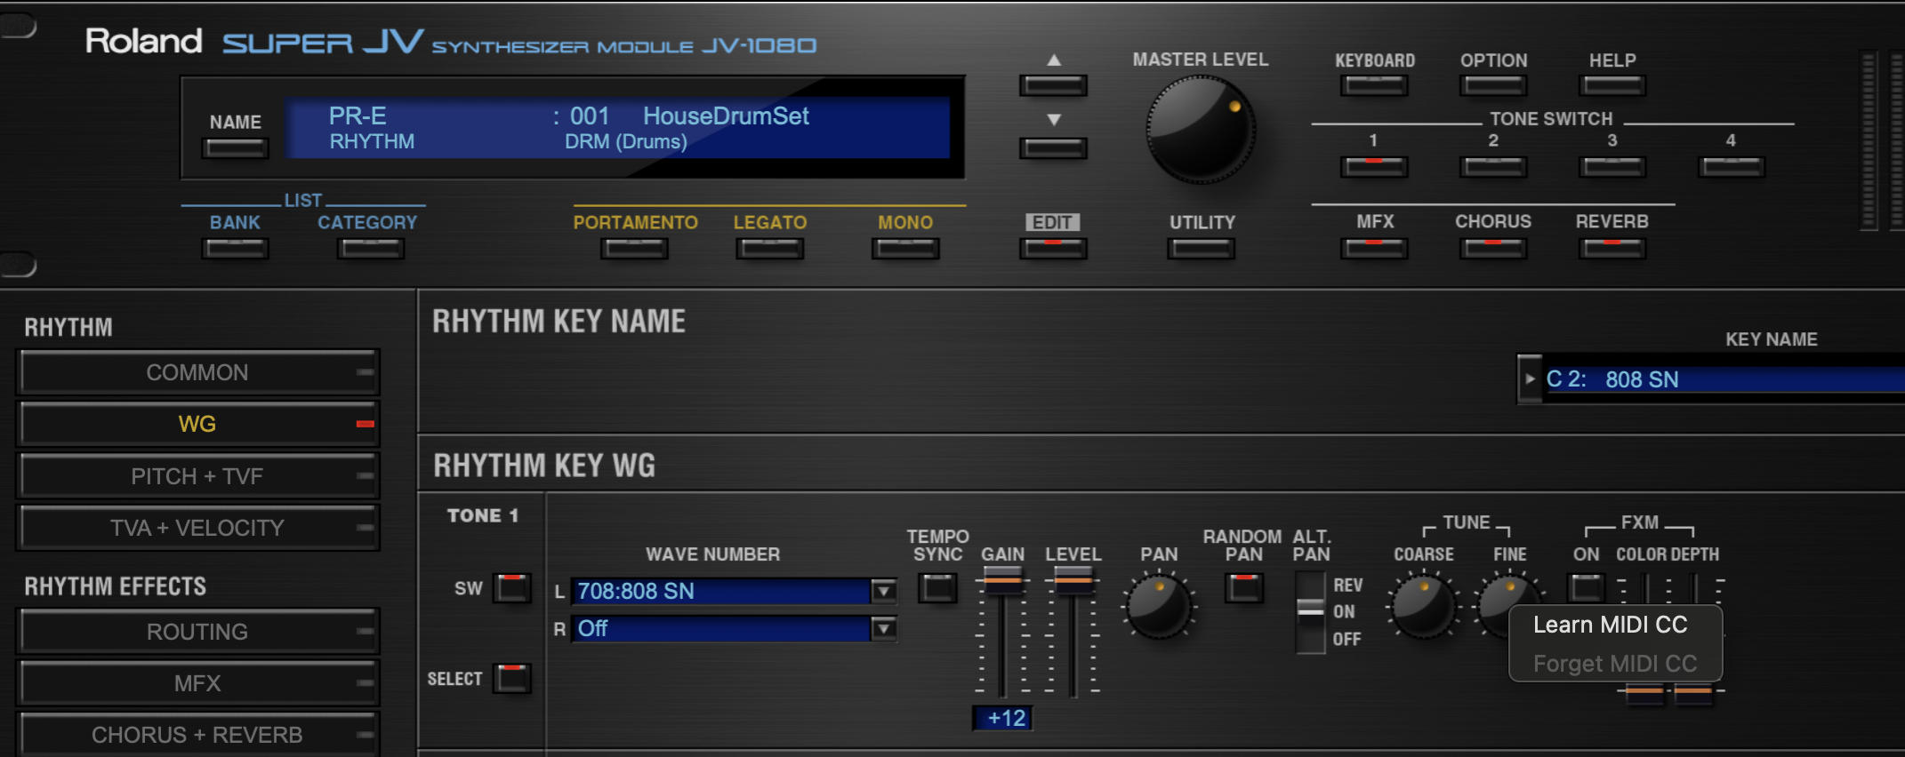The width and height of the screenshot is (1905, 757).
Task: Open the Rhythm Effects ROUTING tab
Action: tap(197, 632)
